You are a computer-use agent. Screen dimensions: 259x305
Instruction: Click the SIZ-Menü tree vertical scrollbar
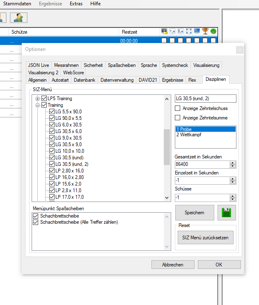(x=167, y=148)
